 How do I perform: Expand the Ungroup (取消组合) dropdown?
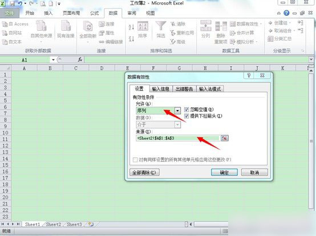(294, 31)
